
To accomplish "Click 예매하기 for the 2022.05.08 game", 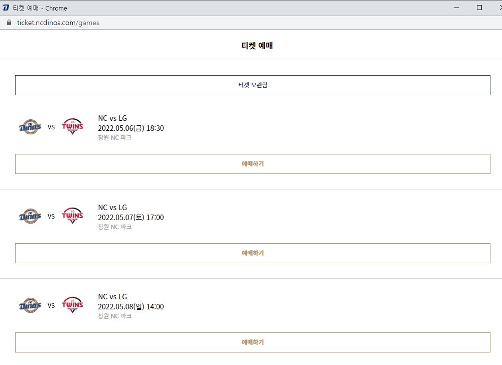I will coord(253,342).
